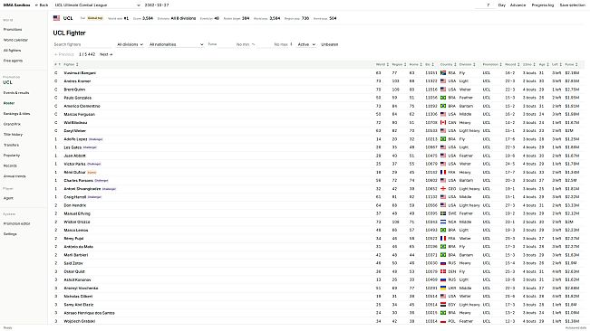
Task: Open fighter Paulo Gonzales
Action: 78,98
